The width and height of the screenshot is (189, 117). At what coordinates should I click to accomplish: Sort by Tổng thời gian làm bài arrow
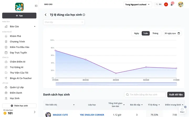pyautogui.click(x=124, y=105)
